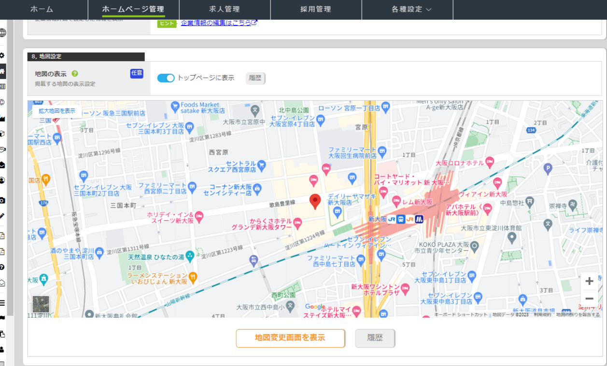Click the copyright symbol sidebar icon
The width and height of the screenshot is (607, 366).
[x=2, y=102]
